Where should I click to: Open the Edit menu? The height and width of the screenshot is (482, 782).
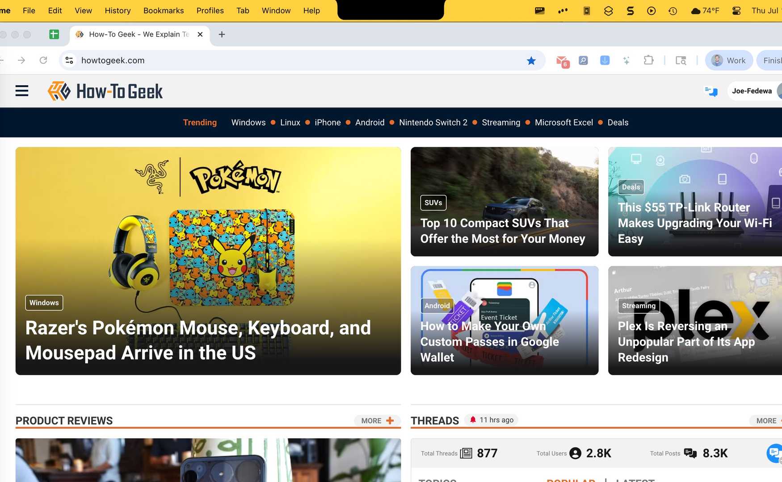point(55,11)
